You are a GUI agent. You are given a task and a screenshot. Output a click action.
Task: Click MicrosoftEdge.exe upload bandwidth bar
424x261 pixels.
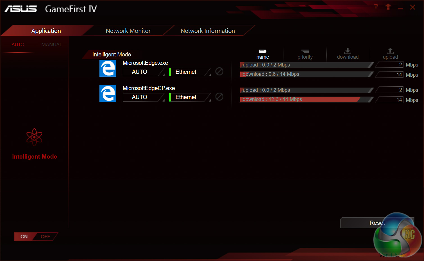coord(307,65)
